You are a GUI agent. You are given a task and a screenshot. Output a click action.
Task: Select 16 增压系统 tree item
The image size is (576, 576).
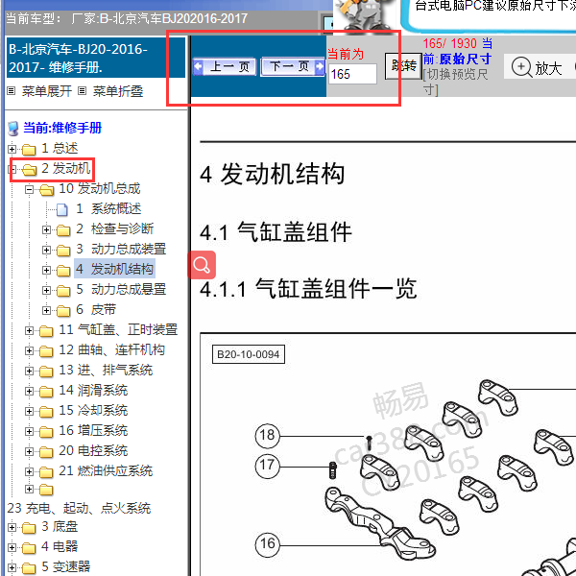pos(93,430)
